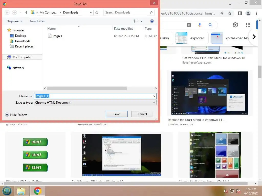The width and height of the screenshot is (262, 196).
Task: Click the blue Google search icon
Action: (x=210, y=25)
